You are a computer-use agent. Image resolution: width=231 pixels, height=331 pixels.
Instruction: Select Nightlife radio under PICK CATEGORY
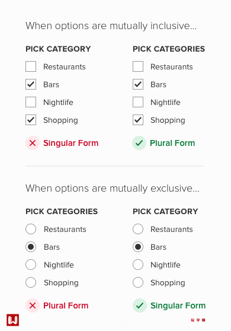(138, 265)
